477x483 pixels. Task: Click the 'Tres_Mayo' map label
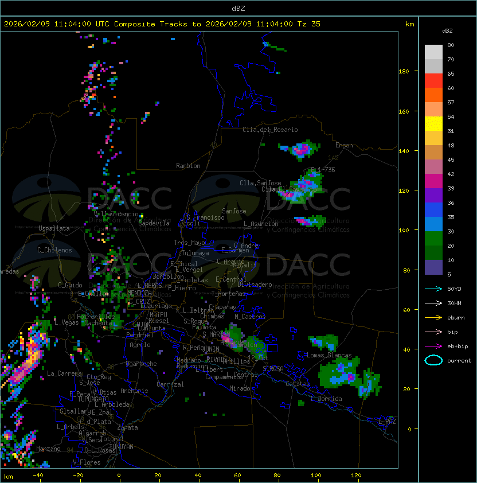click(189, 243)
